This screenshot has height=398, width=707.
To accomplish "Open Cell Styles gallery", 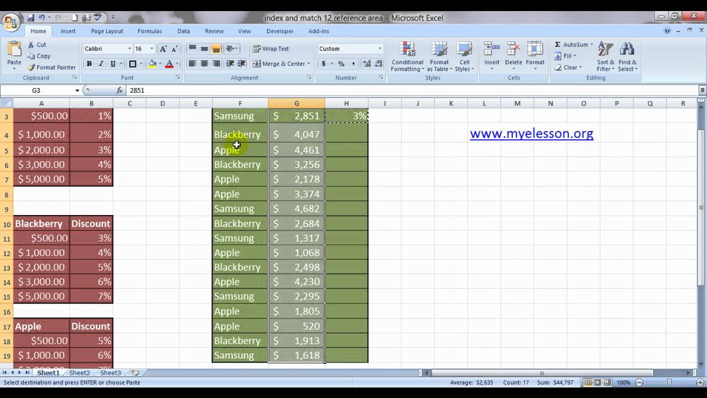I will 465,56.
